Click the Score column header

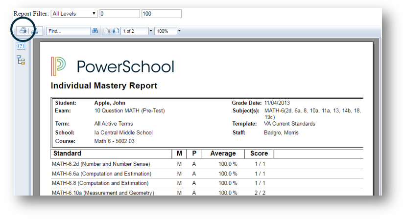(x=259, y=153)
